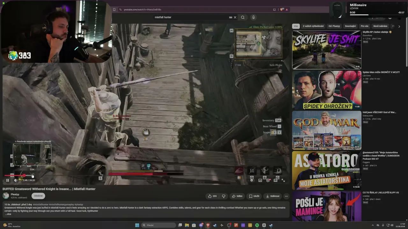Open Spotify from the taskbar
This screenshot has width=408, height=229.
257,225
